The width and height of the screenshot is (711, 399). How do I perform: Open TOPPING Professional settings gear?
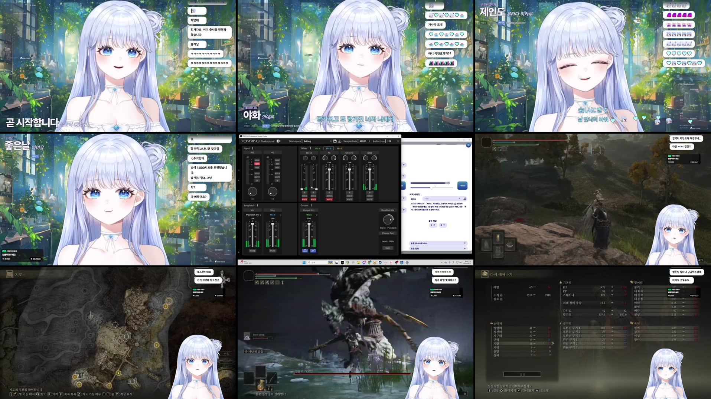278,141
